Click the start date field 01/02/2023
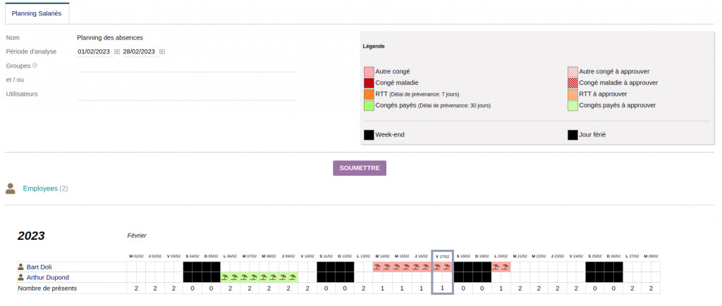Image resolution: width=722 pixels, height=306 pixels. coord(94,51)
